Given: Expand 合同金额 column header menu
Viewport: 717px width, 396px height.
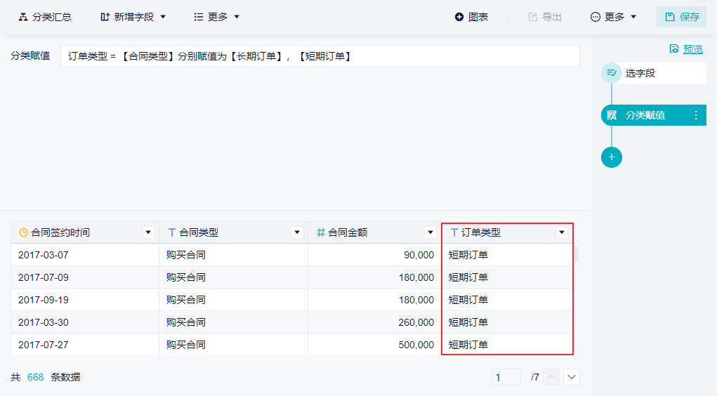Looking at the screenshot, I should [x=430, y=232].
